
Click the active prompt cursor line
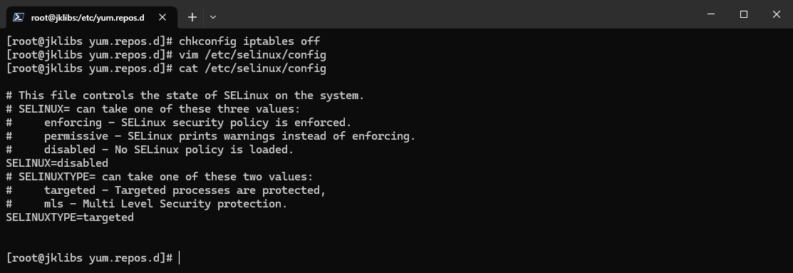[93, 258]
